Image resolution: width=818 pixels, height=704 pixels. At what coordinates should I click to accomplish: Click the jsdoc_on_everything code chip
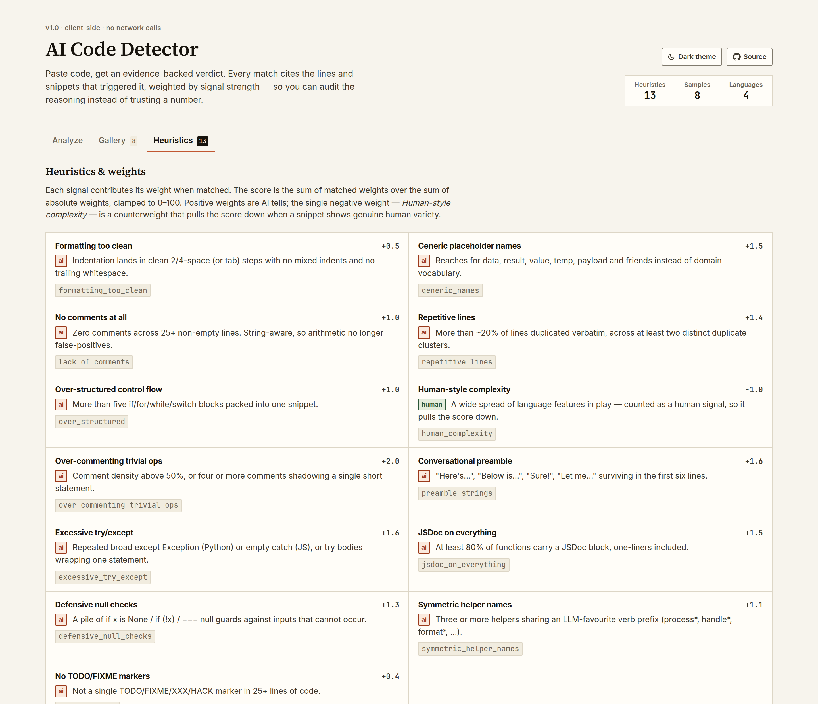(x=464, y=565)
